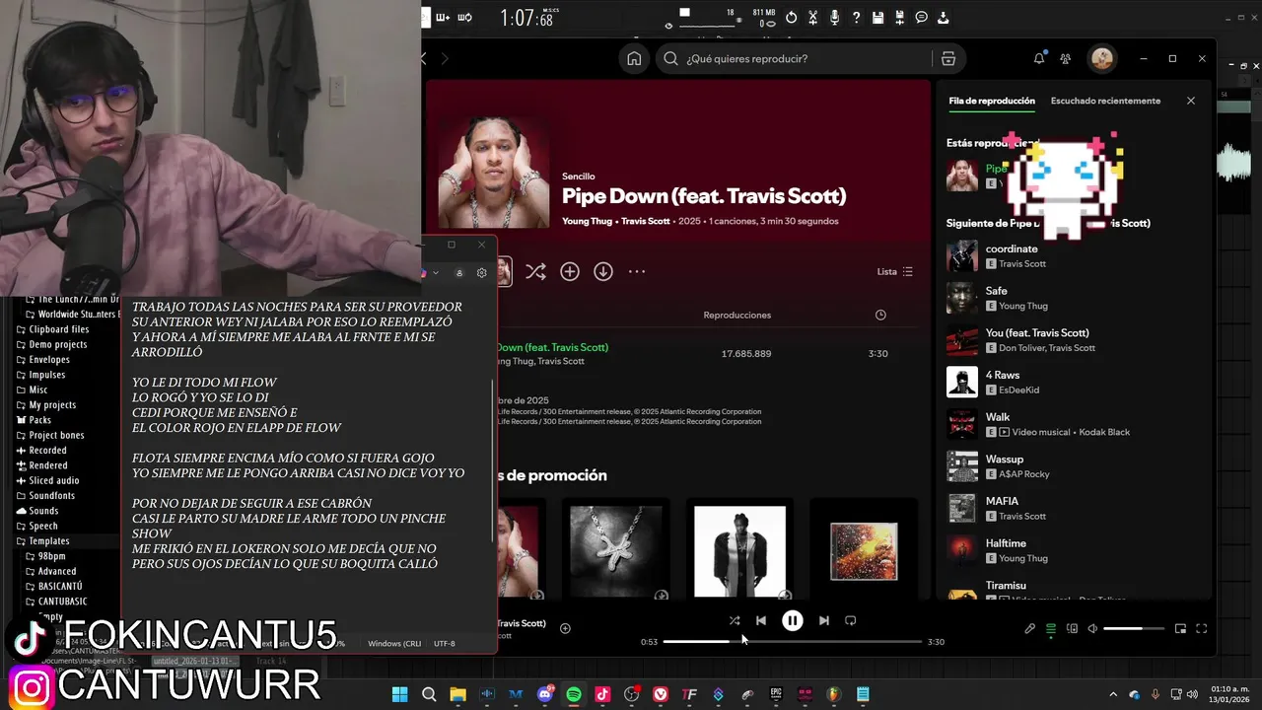1262x710 pixels.
Task: Open Spotify browse icon in search bar
Action: coord(948,58)
